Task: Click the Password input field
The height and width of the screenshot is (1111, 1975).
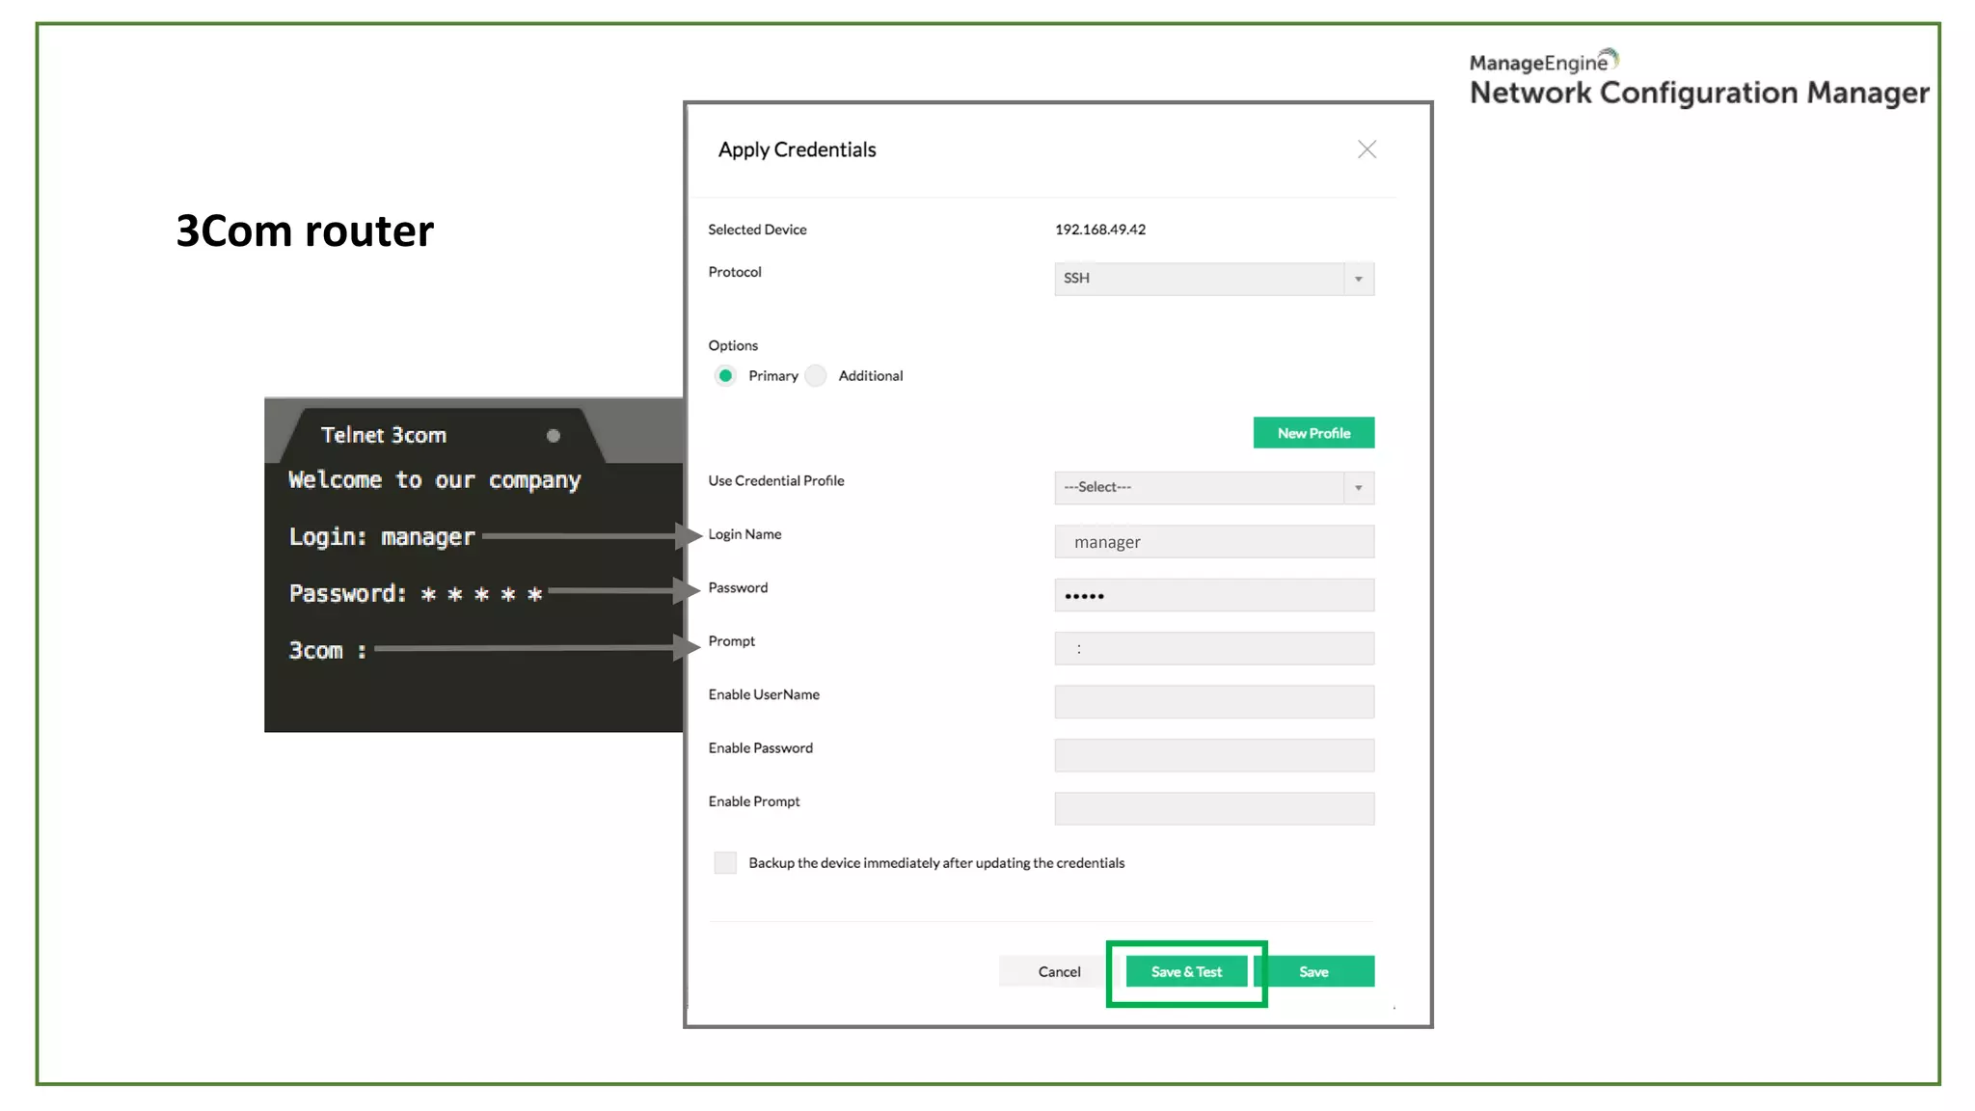Action: pyautogui.click(x=1214, y=595)
